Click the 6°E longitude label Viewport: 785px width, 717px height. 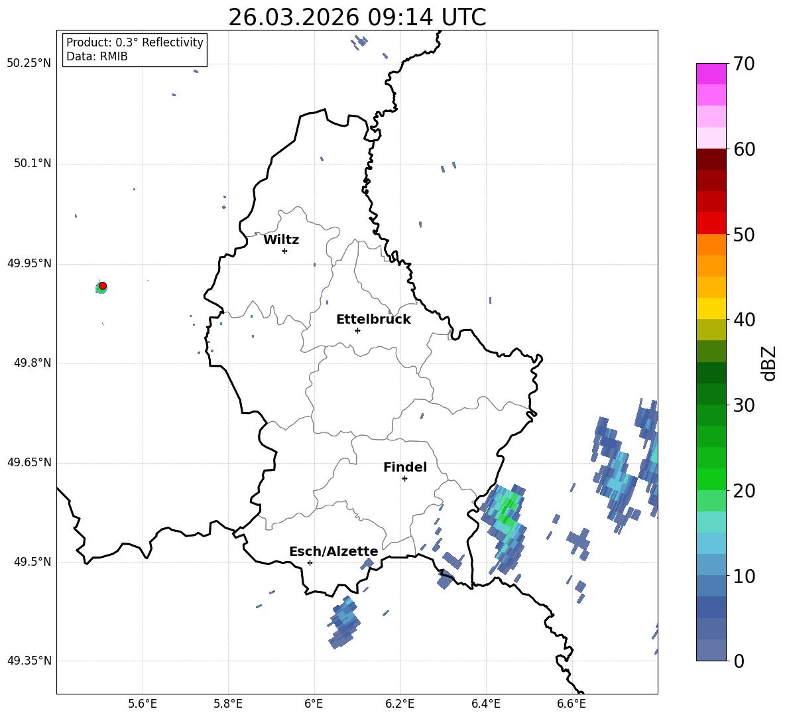[314, 704]
